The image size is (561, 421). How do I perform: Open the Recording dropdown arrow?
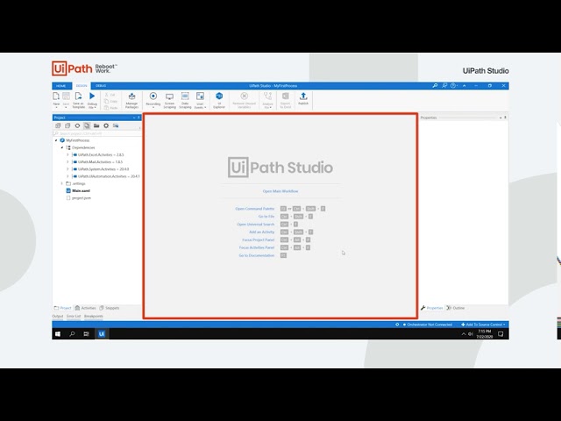(153, 107)
